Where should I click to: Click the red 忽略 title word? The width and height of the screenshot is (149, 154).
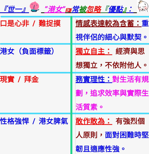94,10
